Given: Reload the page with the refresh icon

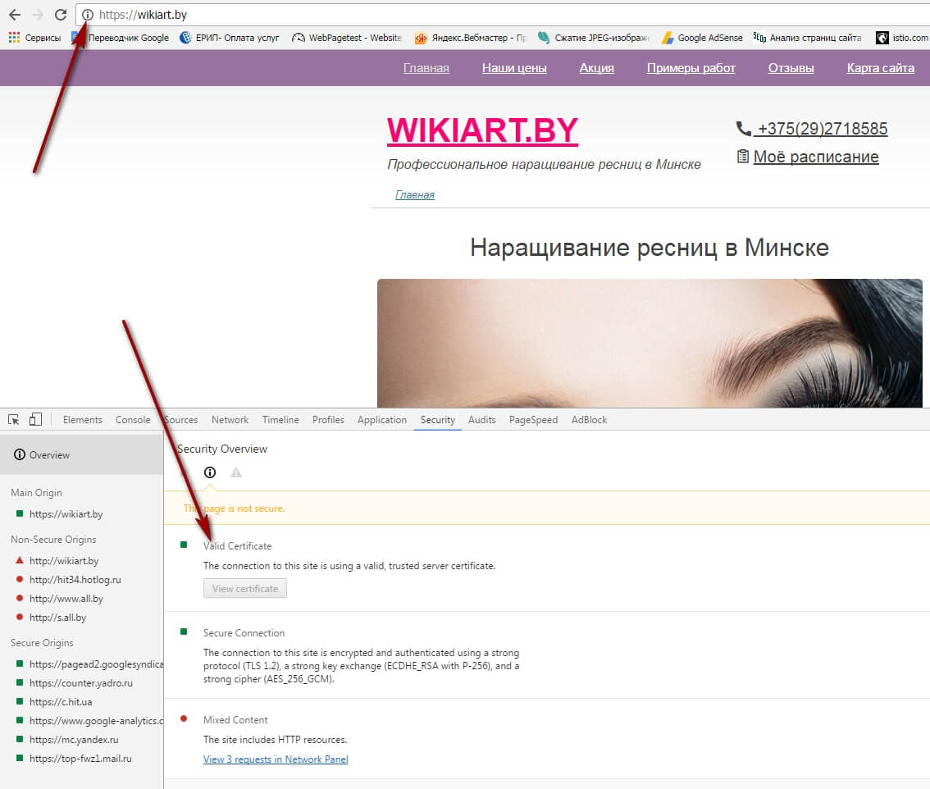Looking at the screenshot, I should [61, 15].
